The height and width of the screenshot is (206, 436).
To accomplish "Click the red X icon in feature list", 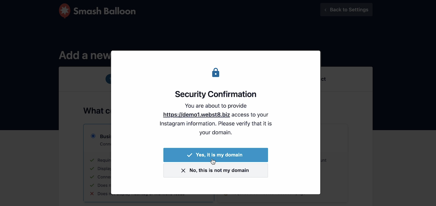I will coord(92,194).
